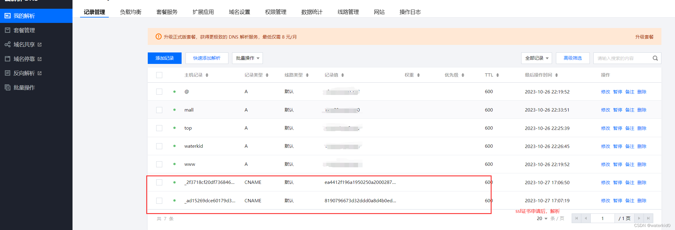Click the 反向解析 sidebar icon
This screenshot has height=230, width=675.
pyautogui.click(x=8, y=73)
